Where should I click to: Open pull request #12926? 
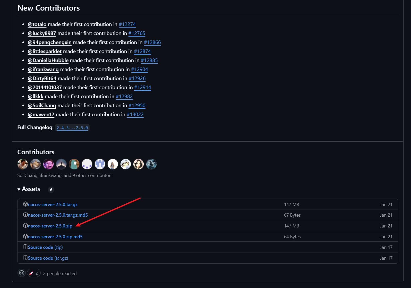coord(137,78)
